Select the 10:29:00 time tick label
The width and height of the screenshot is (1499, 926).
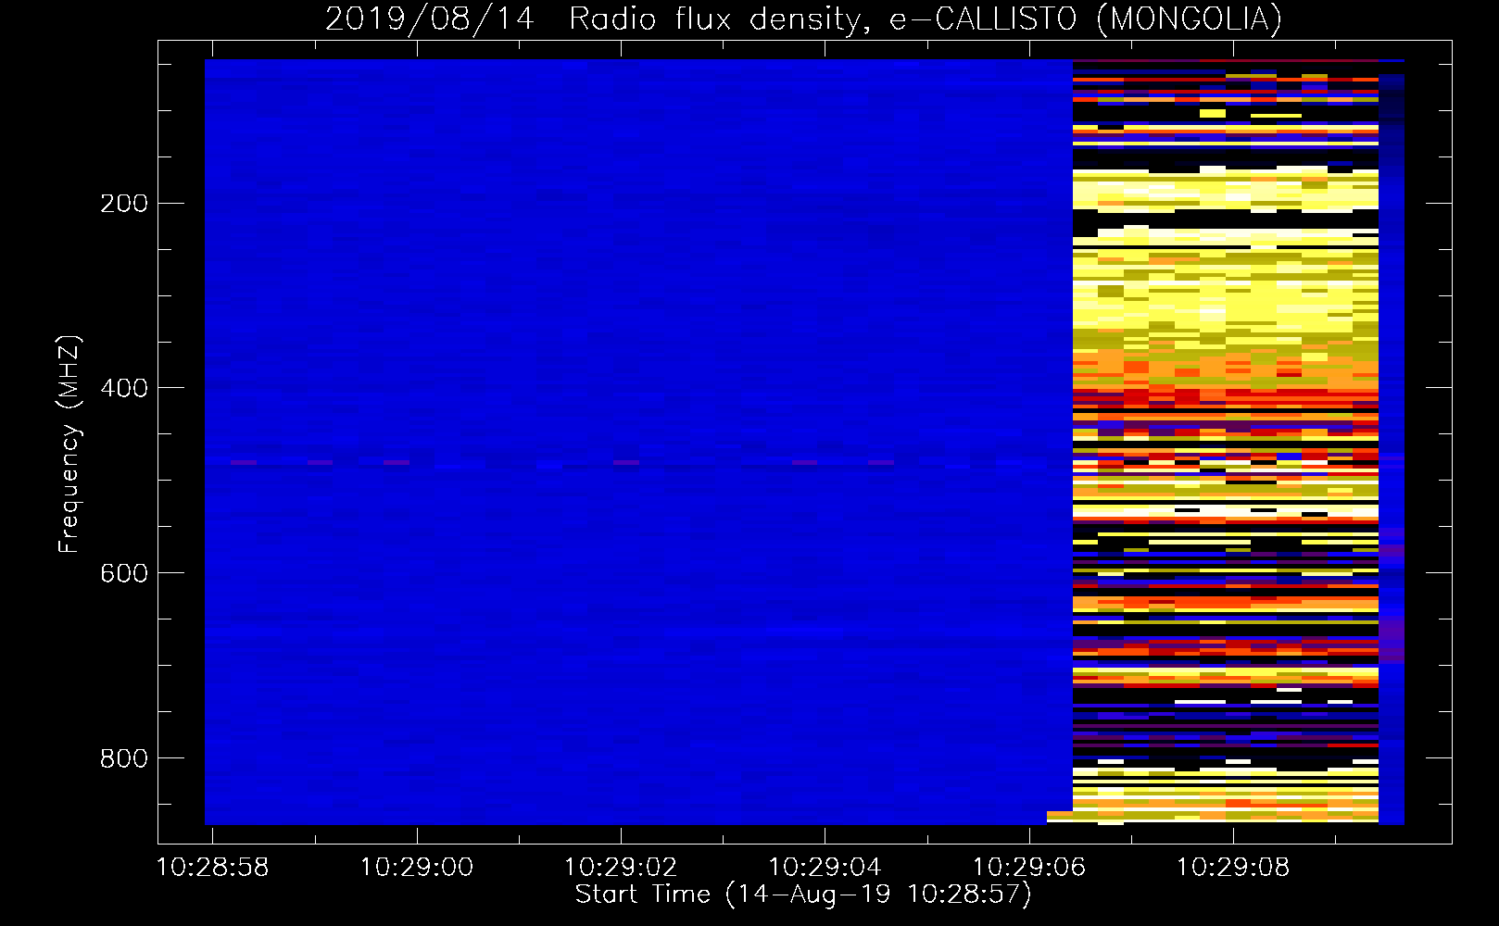click(417, 868)
